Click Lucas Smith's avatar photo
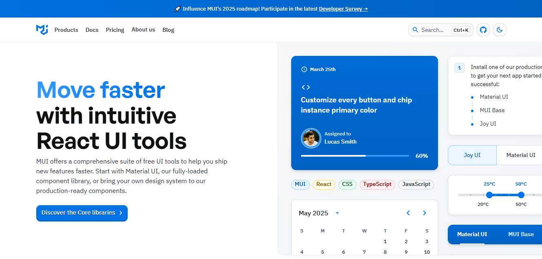This screenshot has width=542, height=259. click(311, 138)
